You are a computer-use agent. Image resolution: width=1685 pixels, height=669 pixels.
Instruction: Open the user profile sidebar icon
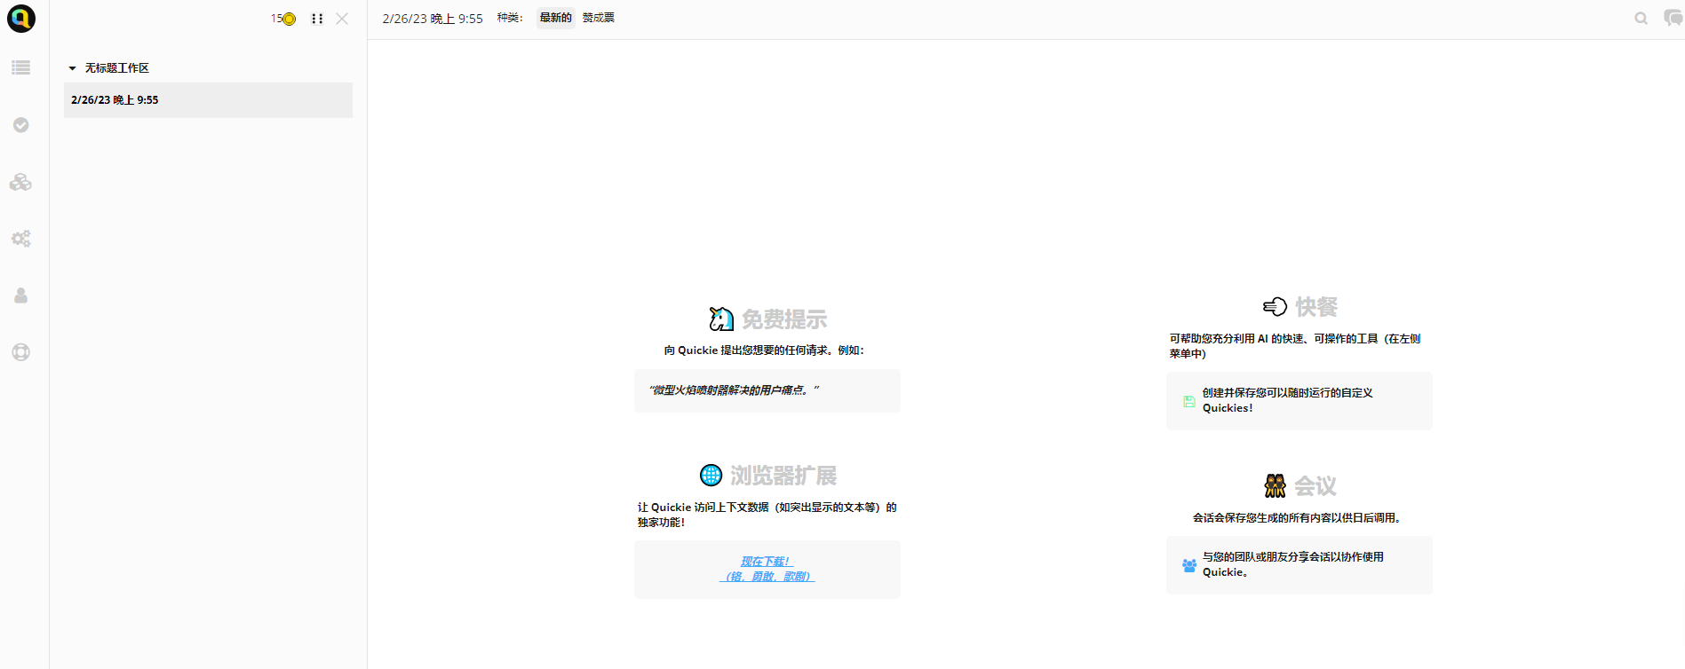click(21, 295)
